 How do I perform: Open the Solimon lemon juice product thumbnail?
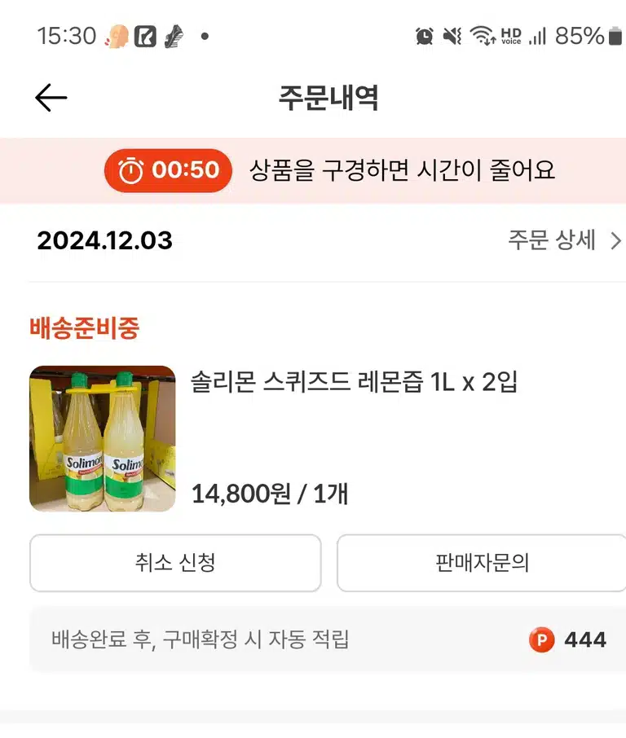tap(102, 439)
